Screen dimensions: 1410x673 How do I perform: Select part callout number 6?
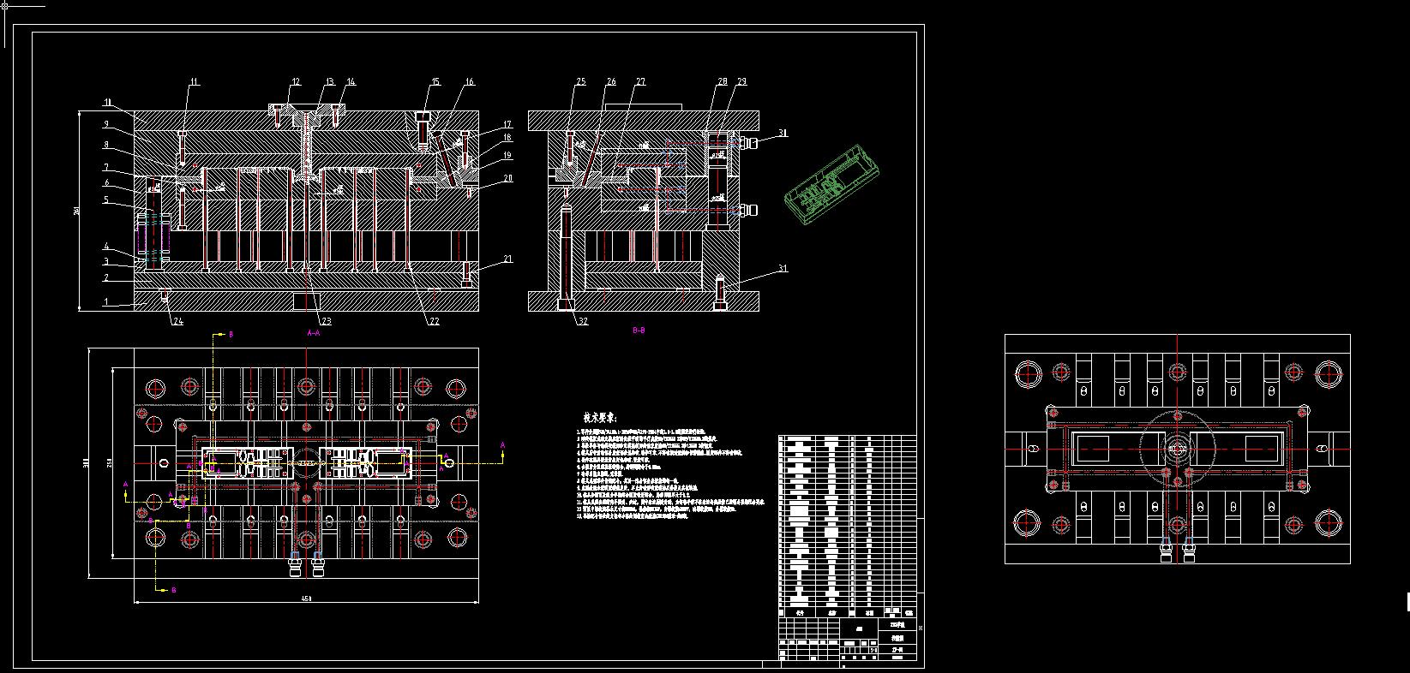click(106, 182)
